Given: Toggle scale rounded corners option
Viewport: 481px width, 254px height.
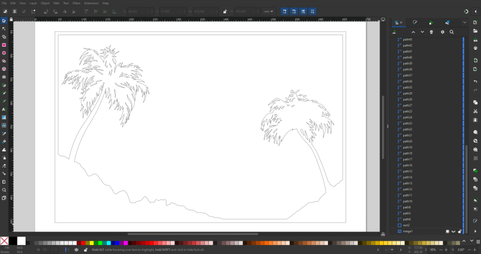Looking at the screenshot, I should pos(293,12).
